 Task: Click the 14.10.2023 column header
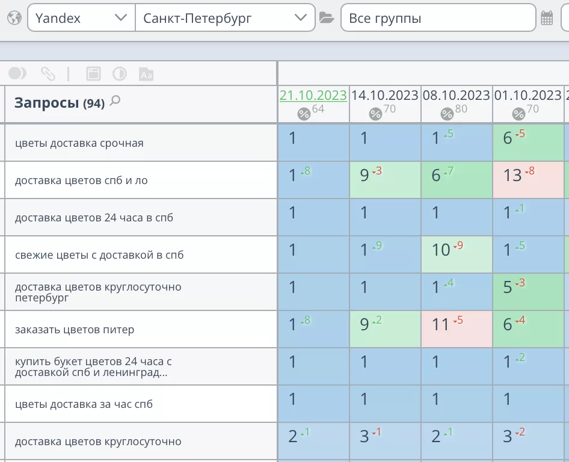384,95
